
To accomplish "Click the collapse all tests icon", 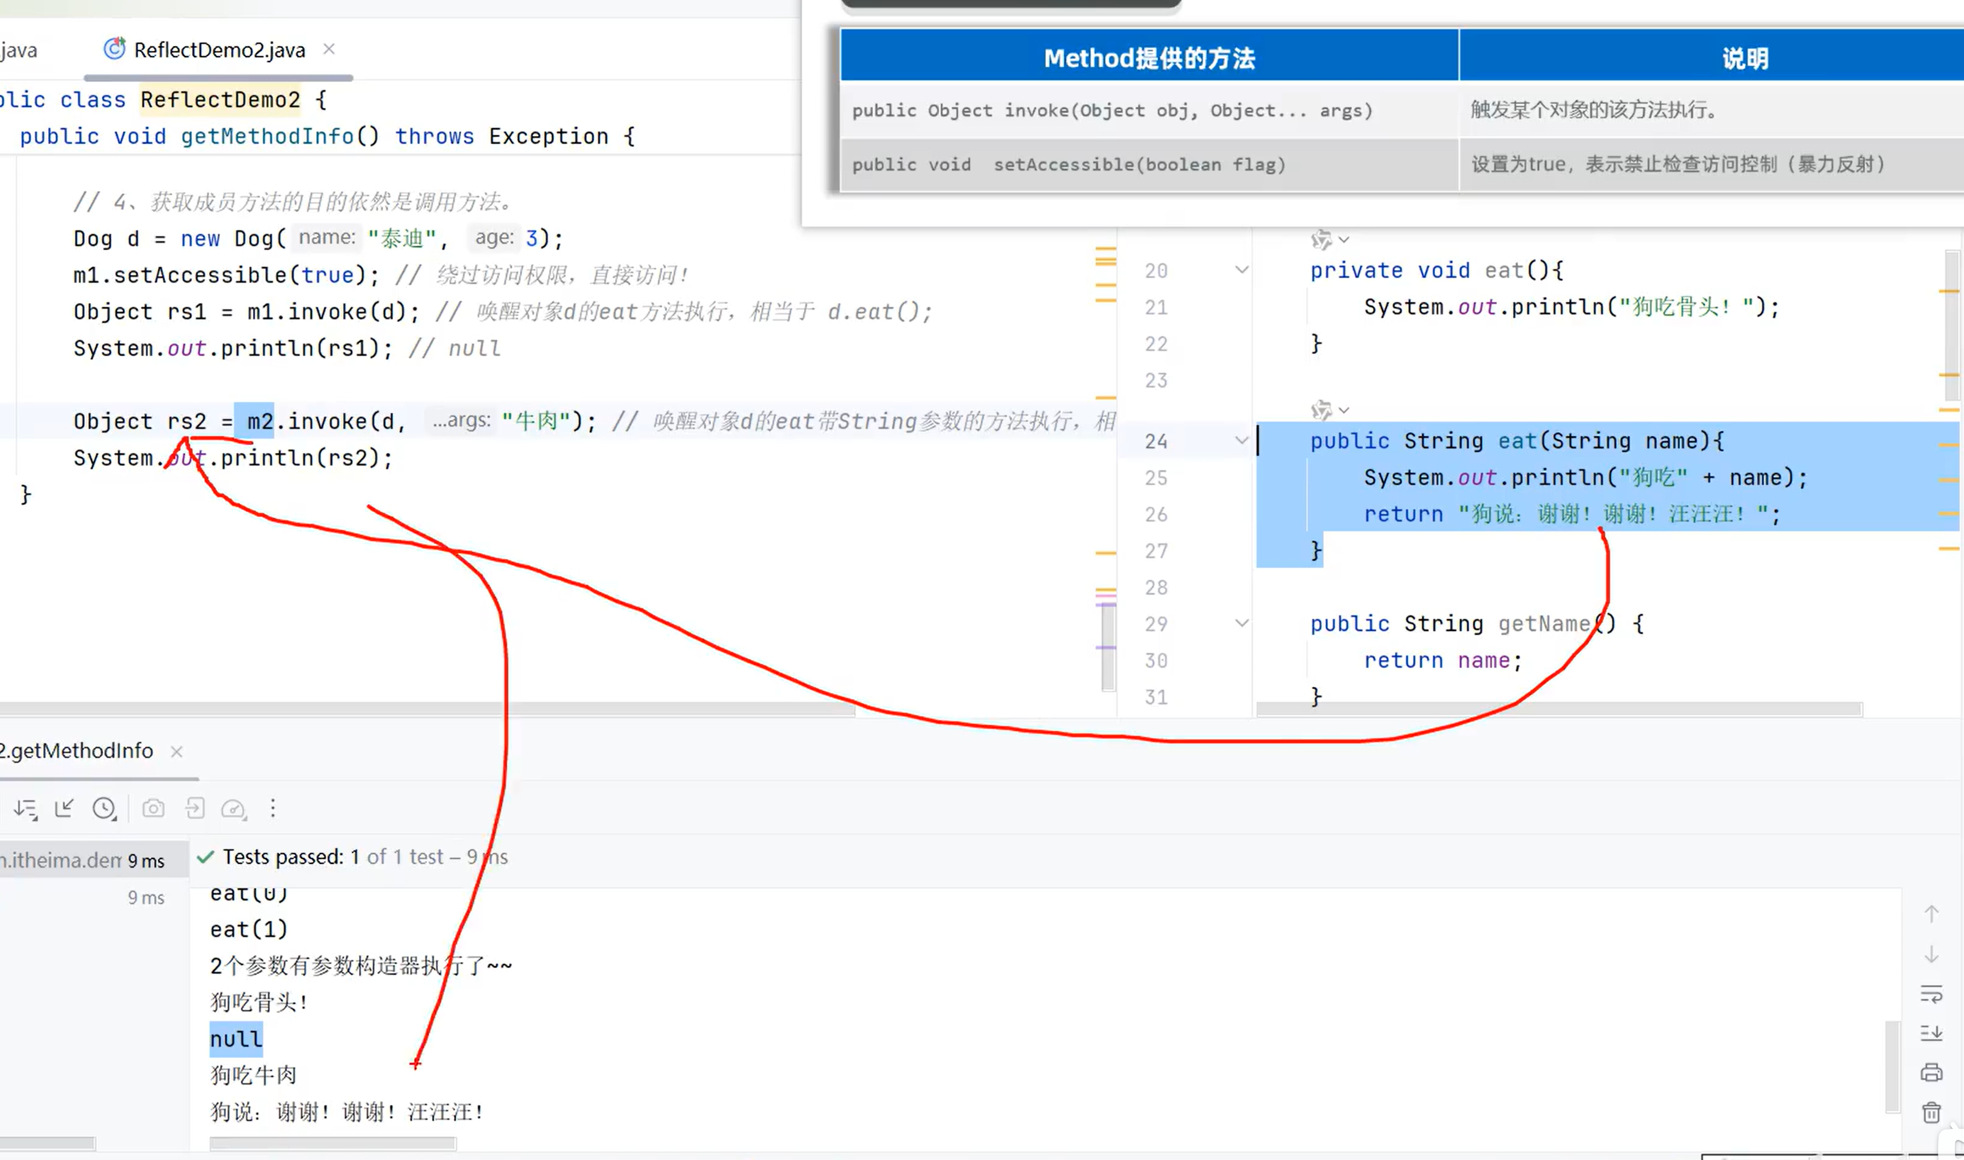I will (x=64, y=808).
